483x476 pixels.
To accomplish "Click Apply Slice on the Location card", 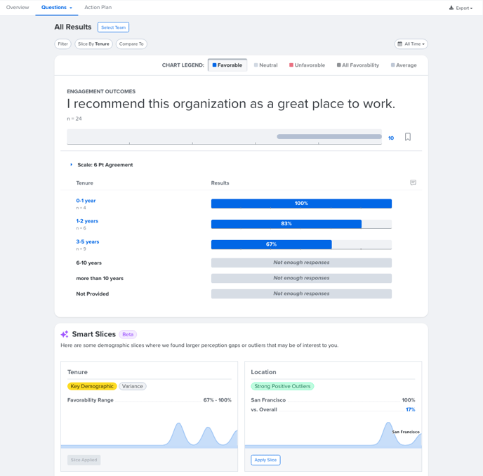I will 265,460.
